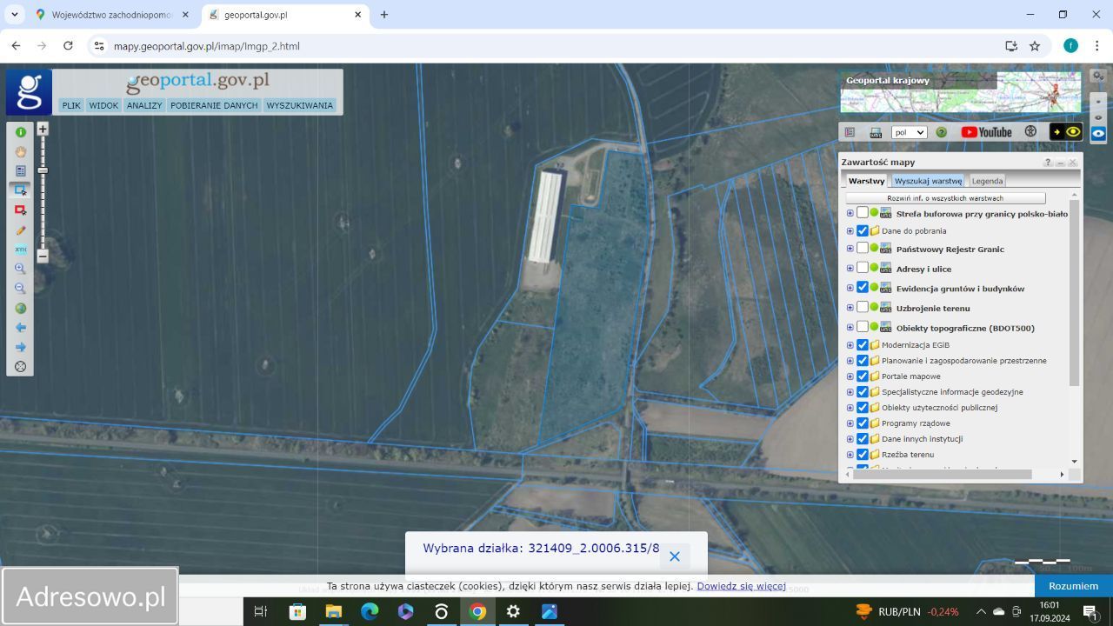Enable Państwowy Rejestr Granic layer

(863, 249)
